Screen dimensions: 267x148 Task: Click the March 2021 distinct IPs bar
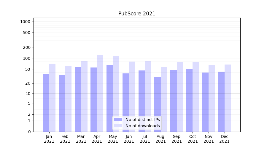point(78,99)
